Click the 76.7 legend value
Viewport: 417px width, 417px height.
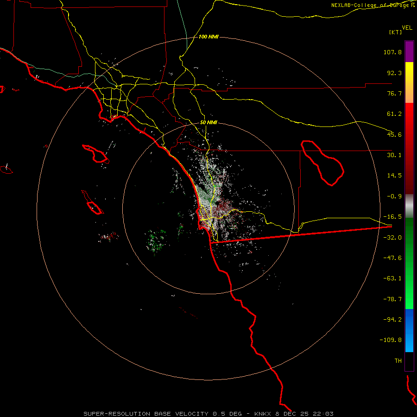click(394, 93)
